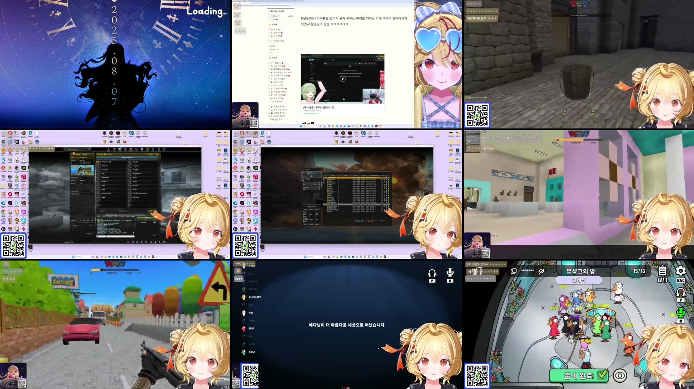The image size is (694, 389).
Task: Click the green 준비 완료! ready button
Action: click(579, 375)
